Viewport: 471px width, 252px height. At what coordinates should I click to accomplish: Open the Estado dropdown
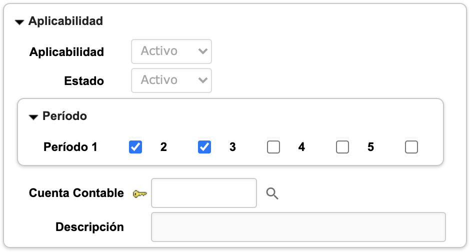tap(171, 80)
